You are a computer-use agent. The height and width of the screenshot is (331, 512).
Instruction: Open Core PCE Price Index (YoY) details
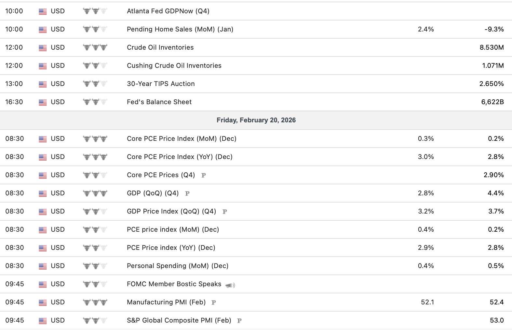click(x=180, y=157)
